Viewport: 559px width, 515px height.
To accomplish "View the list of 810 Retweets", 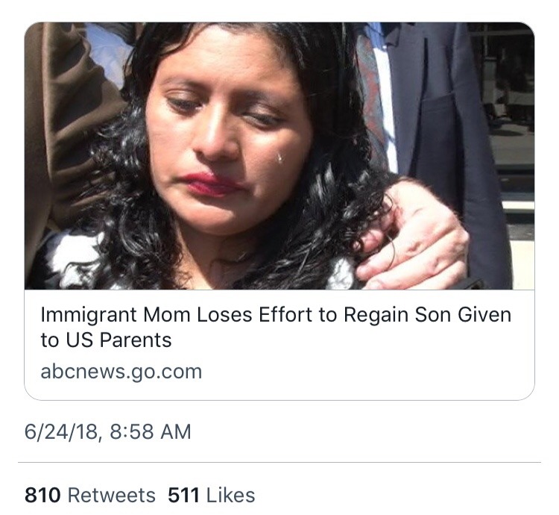I will tap(90, 495).
